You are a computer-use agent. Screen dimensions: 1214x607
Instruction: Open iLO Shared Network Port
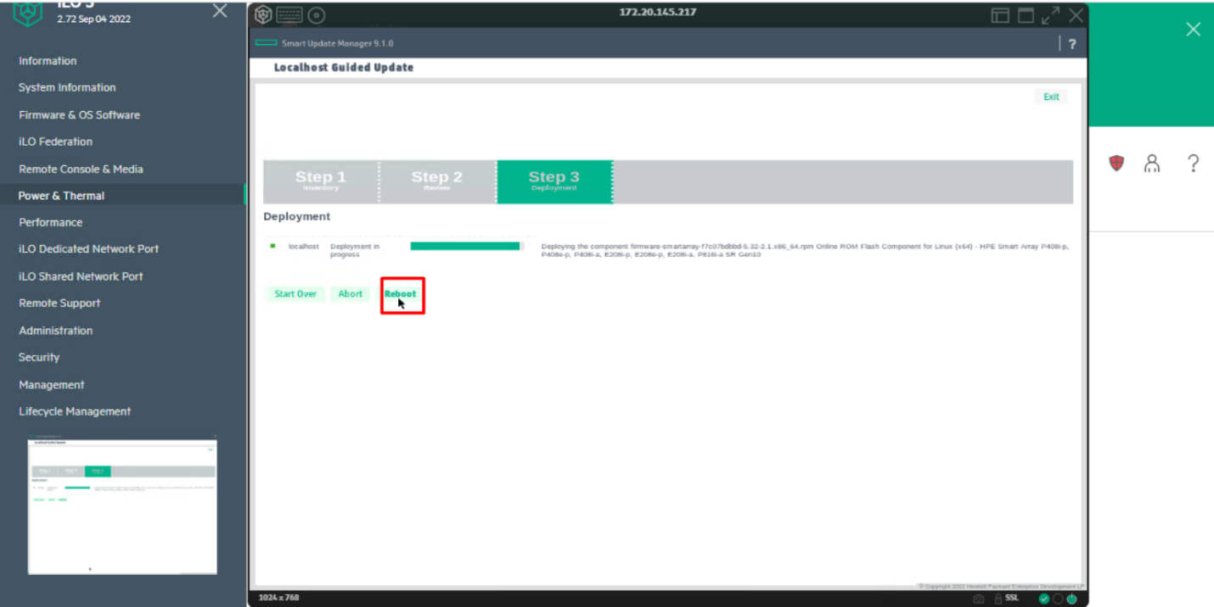coord(81,276)
